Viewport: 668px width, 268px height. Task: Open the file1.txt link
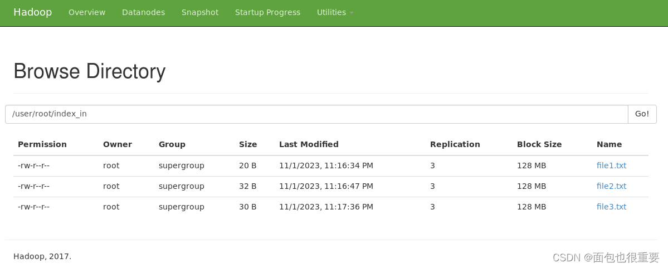pos(611,165)
